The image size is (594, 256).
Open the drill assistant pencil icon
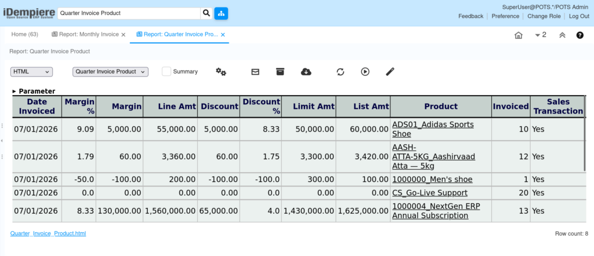click(x=390, y=71)
